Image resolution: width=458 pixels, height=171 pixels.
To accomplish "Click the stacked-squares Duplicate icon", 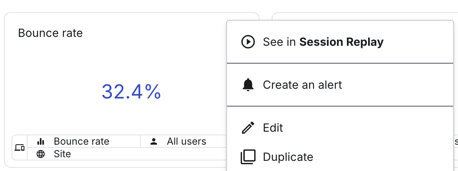I will click(248, 157).
